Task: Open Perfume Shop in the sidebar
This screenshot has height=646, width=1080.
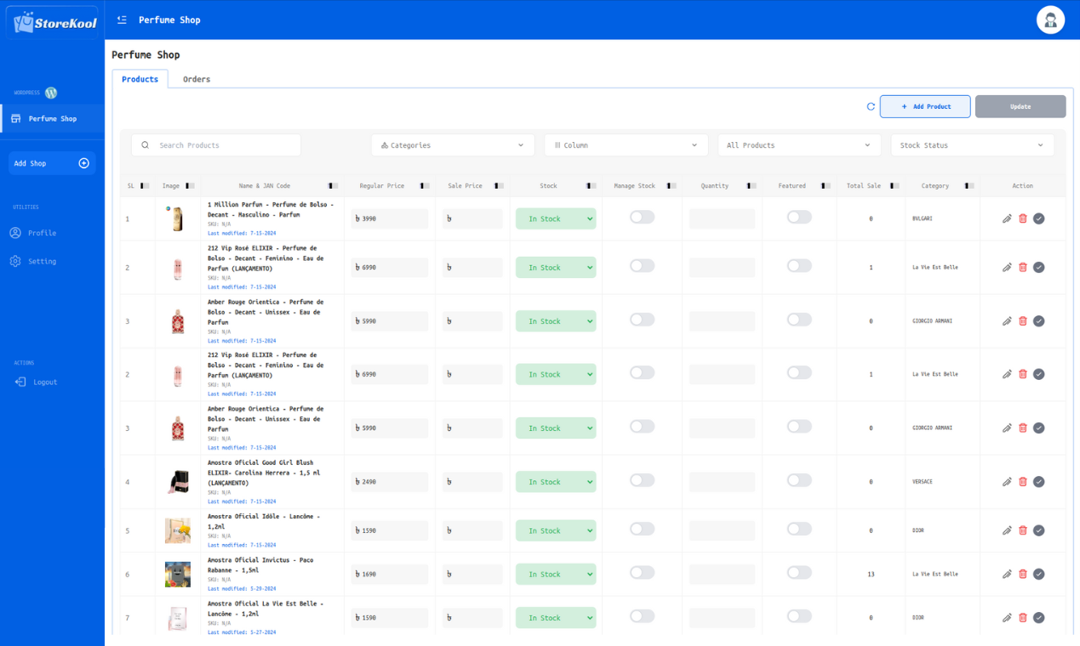Action: tap(52, 119)
